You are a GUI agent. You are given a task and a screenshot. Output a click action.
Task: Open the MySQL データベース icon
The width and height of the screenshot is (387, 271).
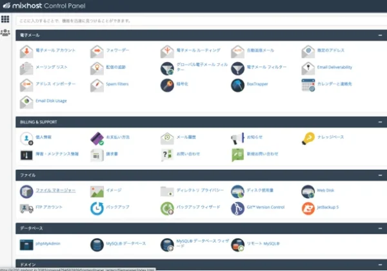(97, 245)
